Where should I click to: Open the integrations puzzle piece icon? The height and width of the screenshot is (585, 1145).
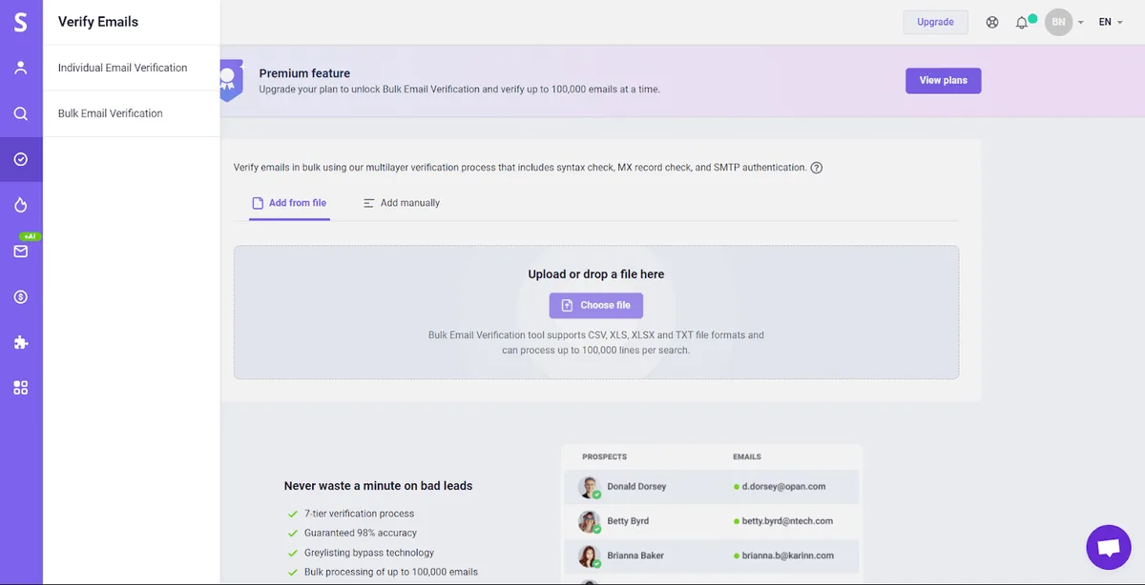[x=21, y=342]
